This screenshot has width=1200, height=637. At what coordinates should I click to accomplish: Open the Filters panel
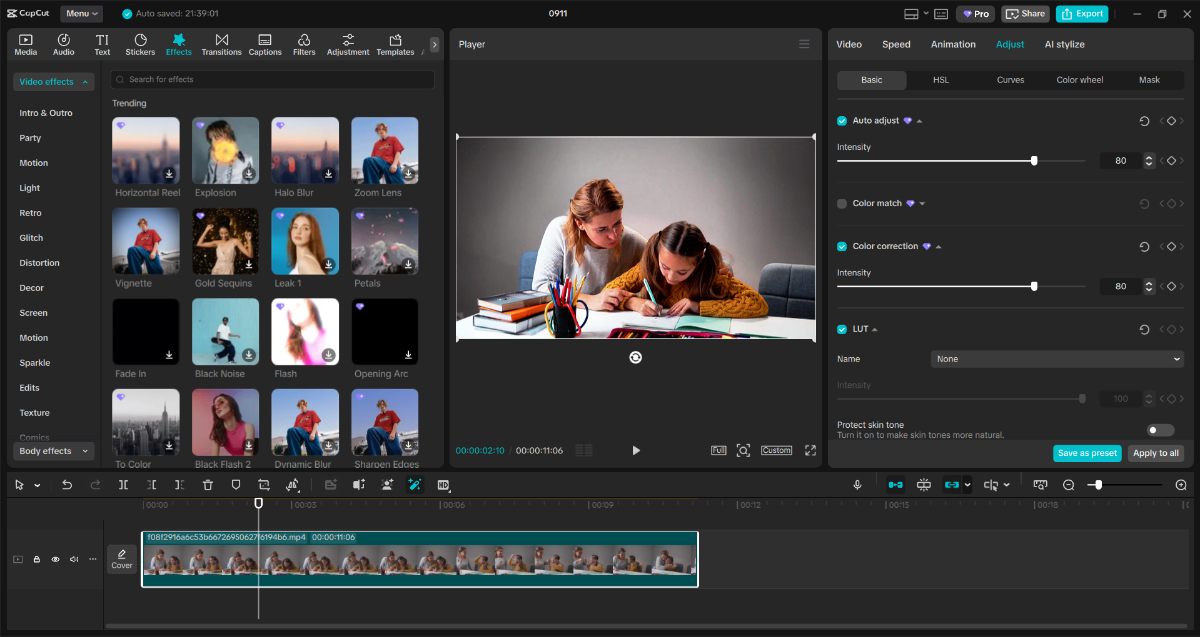click(304, 44)
